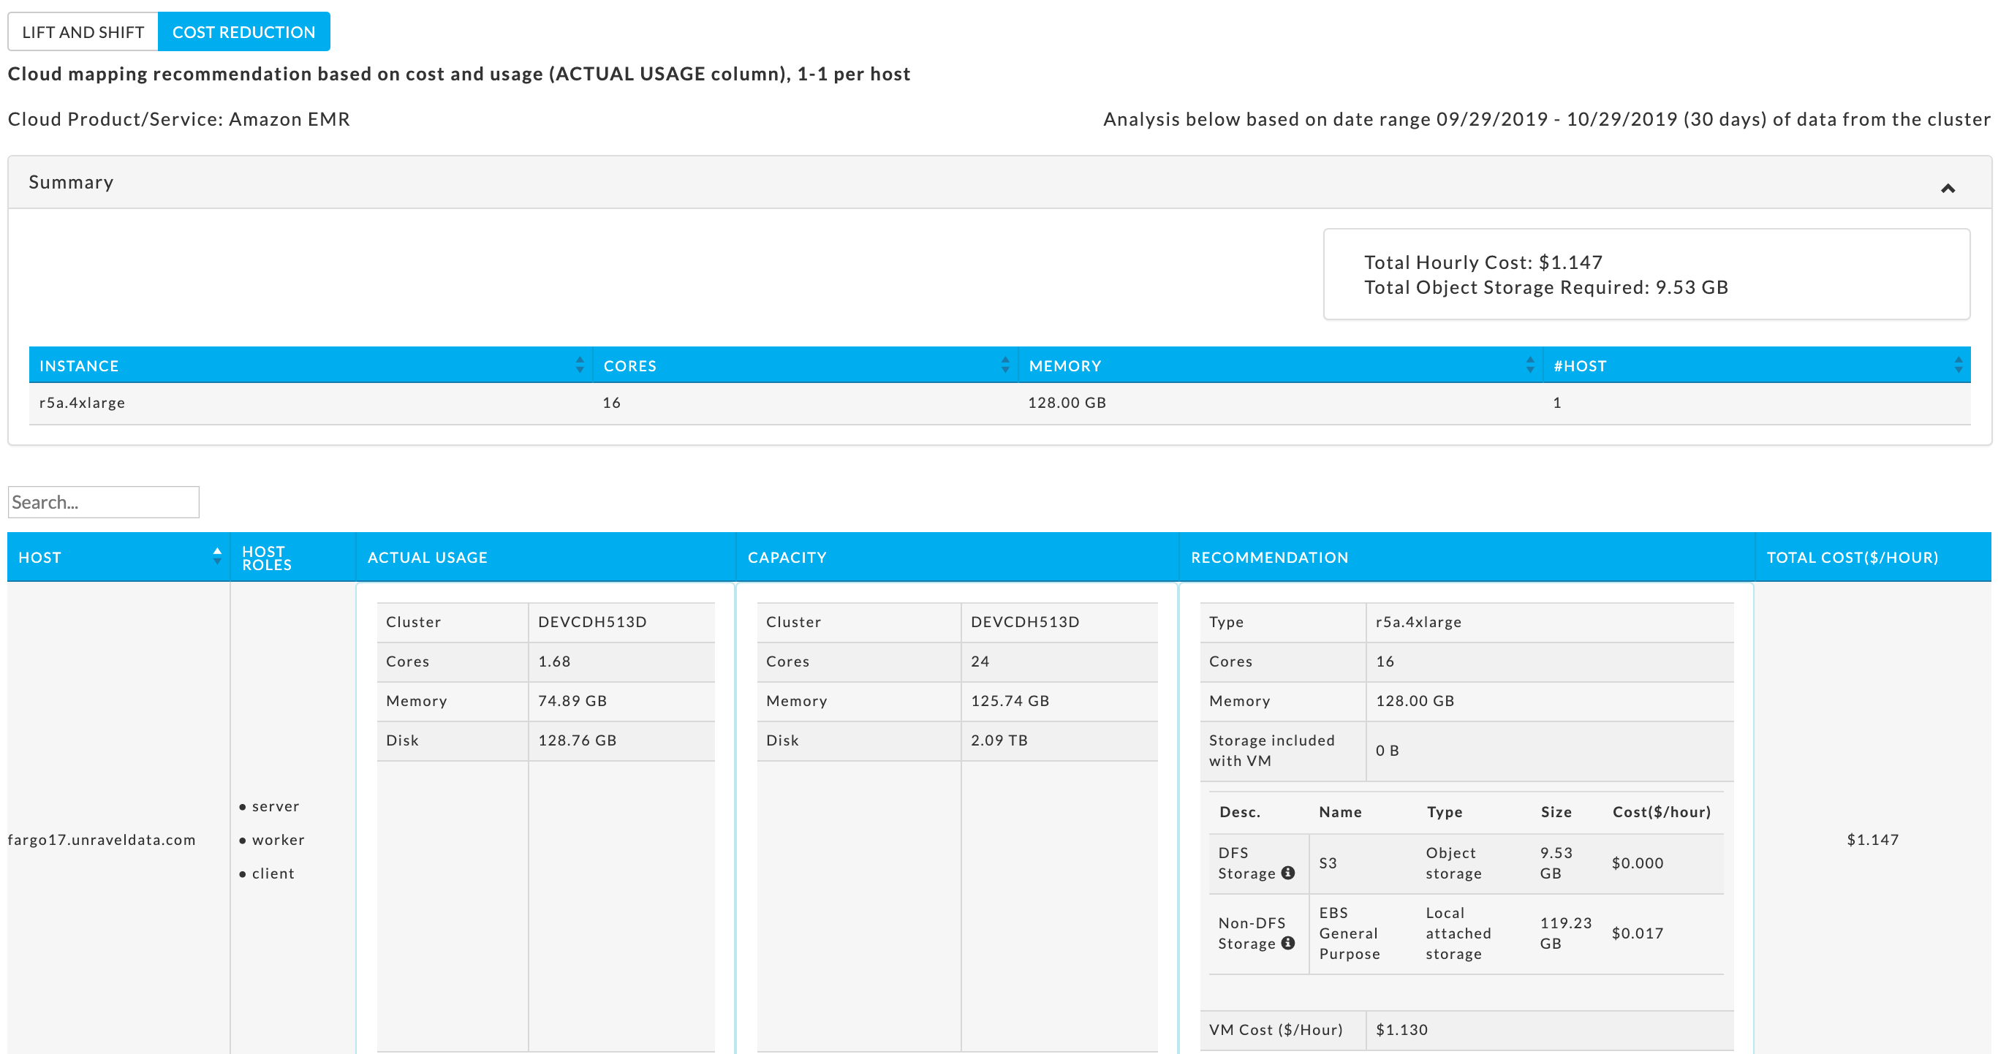Click the 9.53 GB size cell

pyautogui.click(x=1556, y=862)
